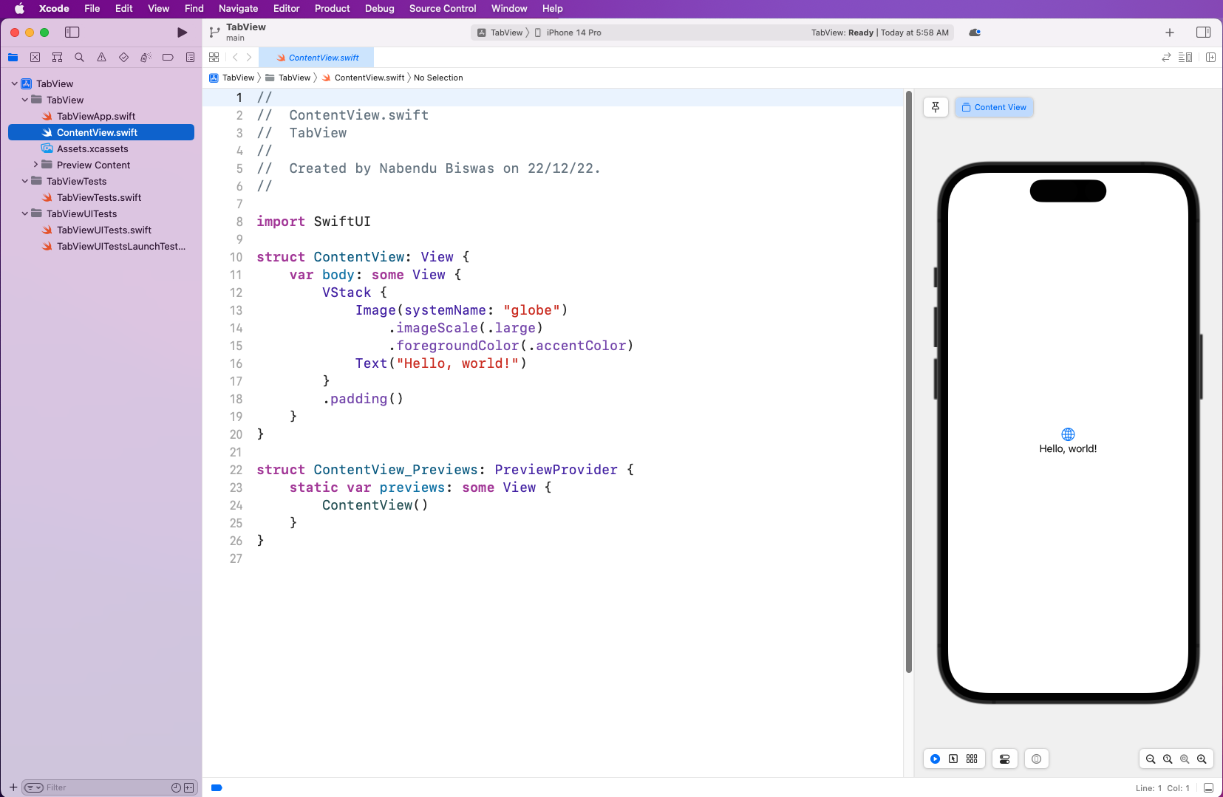
Task: Open the Debug menu
Action: (379, 9)
